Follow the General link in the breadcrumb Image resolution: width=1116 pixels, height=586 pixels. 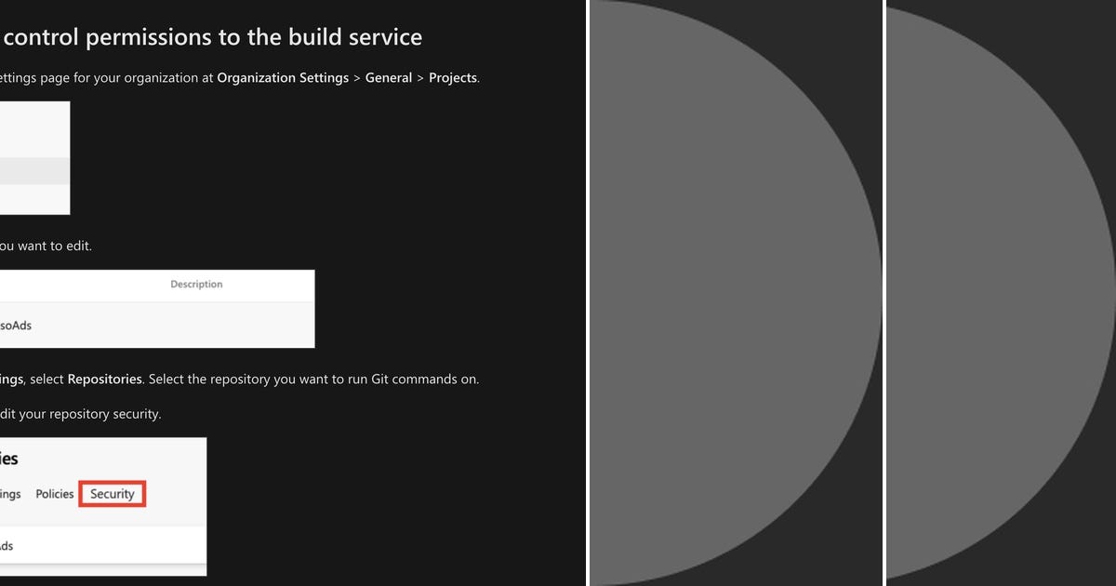tap(389, 77)
